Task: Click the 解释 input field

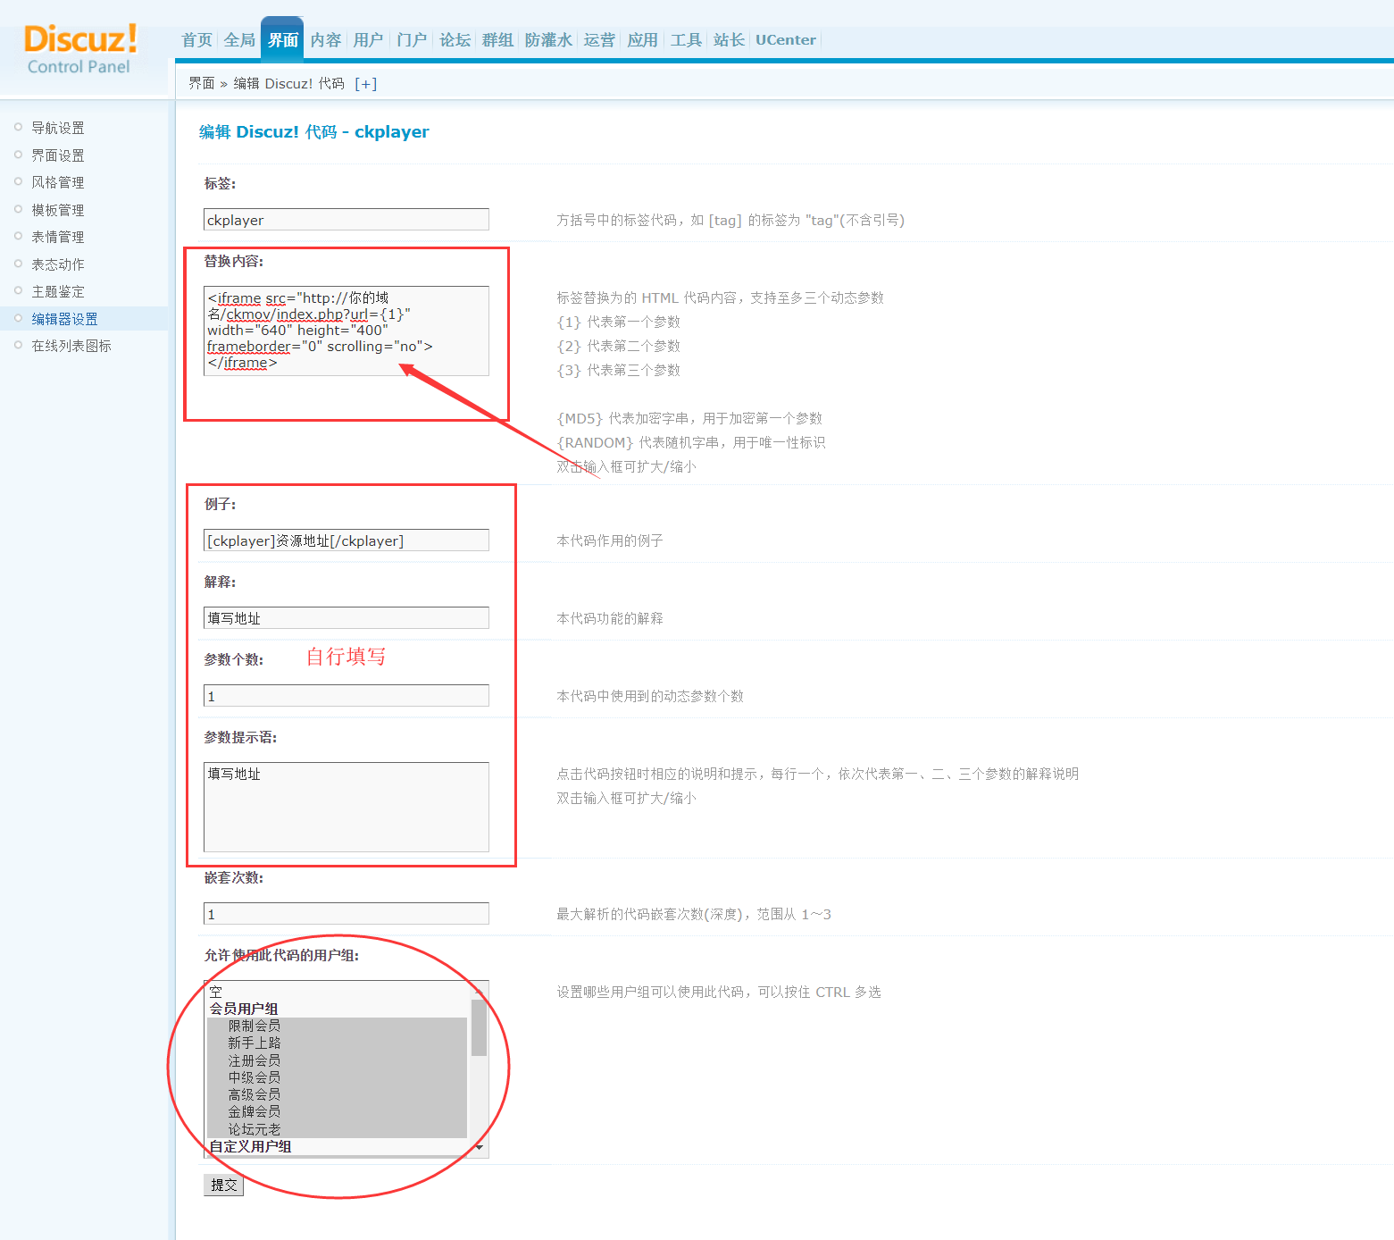Action: coord(346,618)
